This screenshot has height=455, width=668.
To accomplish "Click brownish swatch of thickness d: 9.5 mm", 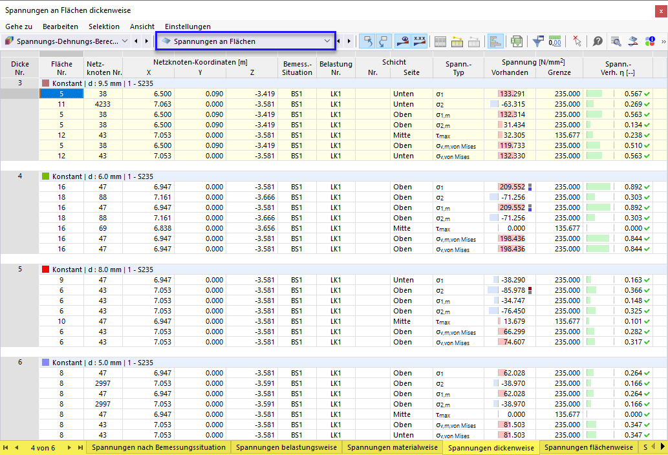I will click(45, 83).
